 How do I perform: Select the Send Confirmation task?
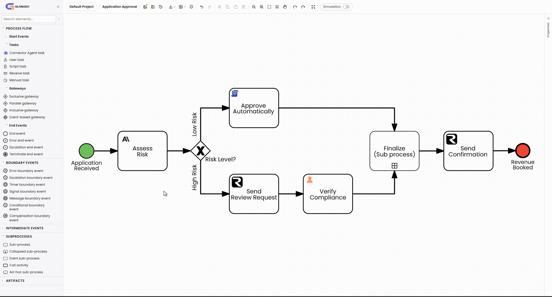[x=468, y=151]
